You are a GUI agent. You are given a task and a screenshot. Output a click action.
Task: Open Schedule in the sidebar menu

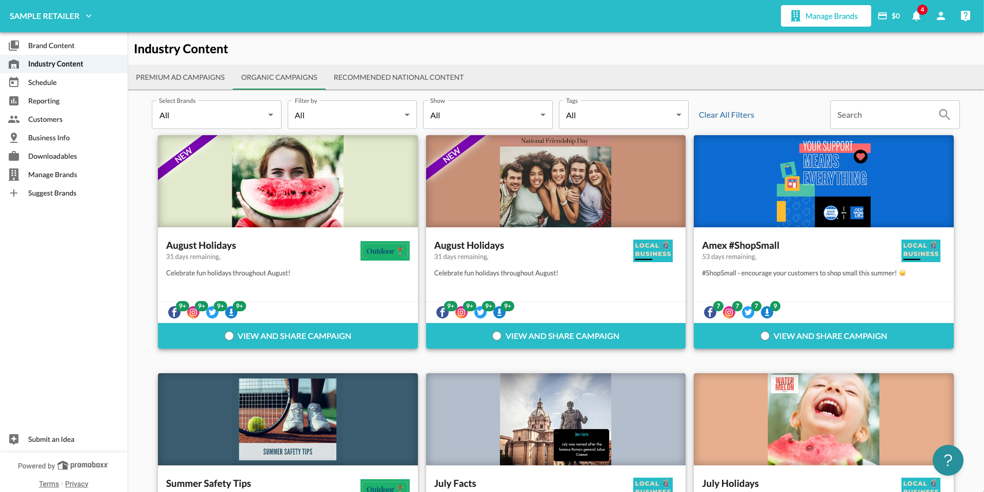64,82
